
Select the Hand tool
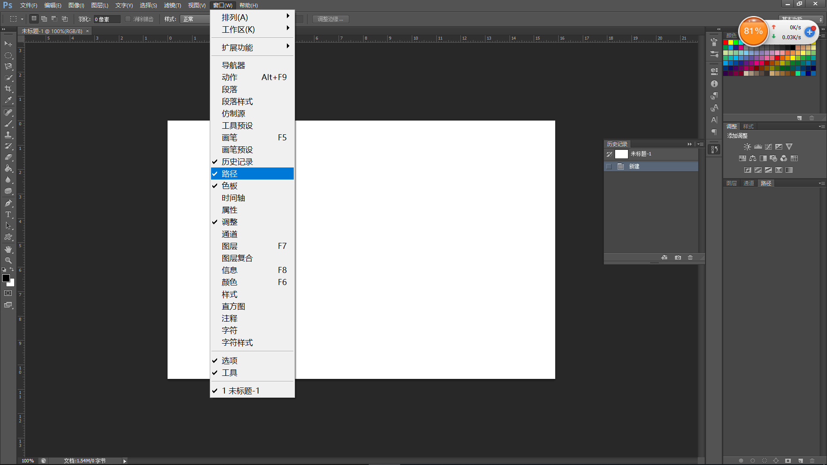pos(8,249)
